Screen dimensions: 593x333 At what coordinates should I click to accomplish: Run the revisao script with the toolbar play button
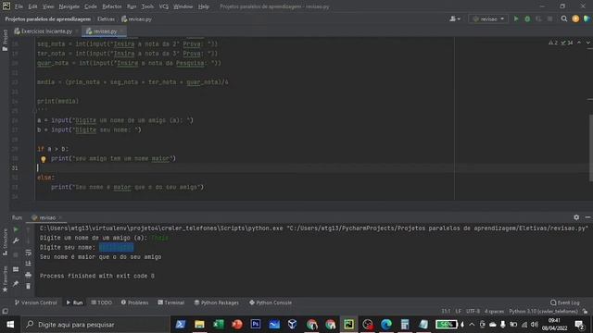click(x=516, y=18)
